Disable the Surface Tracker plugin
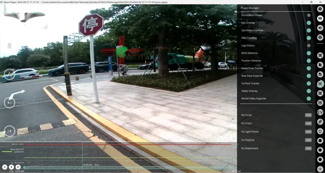Viewport: 325px width, 173px height. tap(309, 84)
